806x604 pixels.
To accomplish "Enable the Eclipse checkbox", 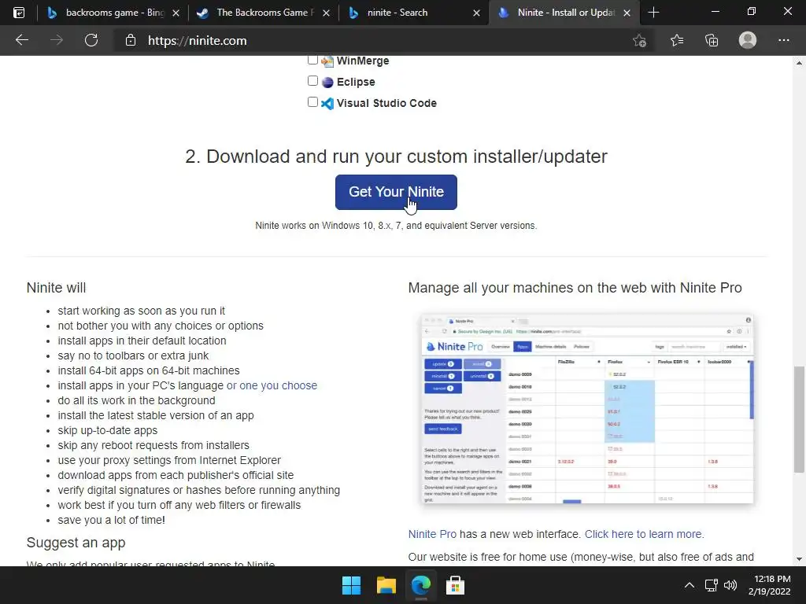I will click(x=312, y=81).
